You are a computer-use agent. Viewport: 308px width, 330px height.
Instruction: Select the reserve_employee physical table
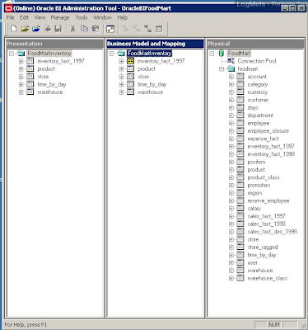(268, 200)
